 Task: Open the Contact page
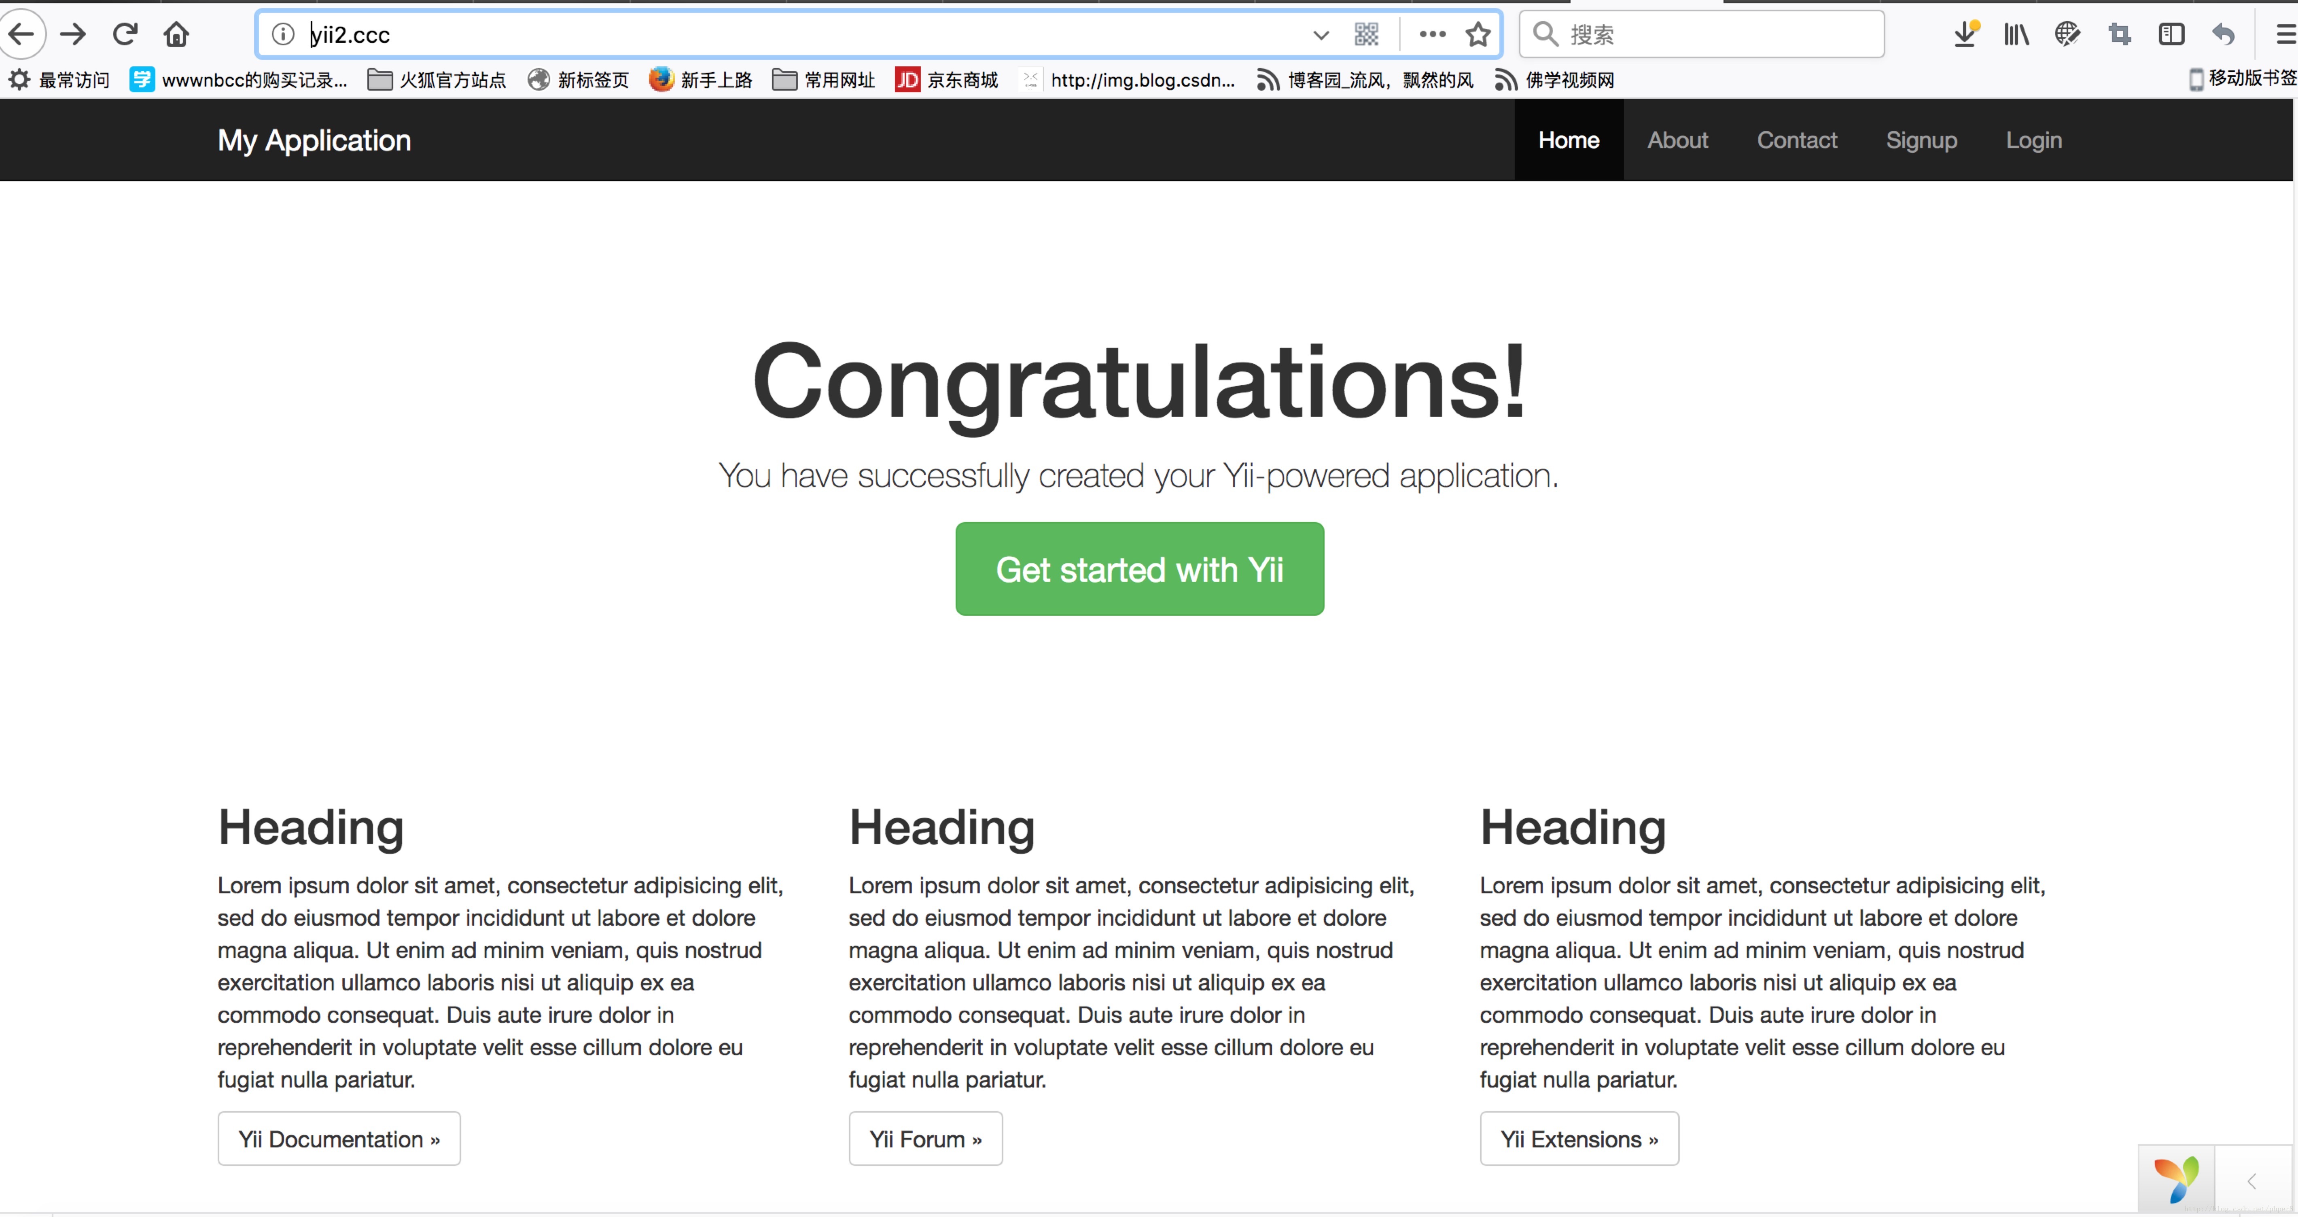pos(1797,140)
